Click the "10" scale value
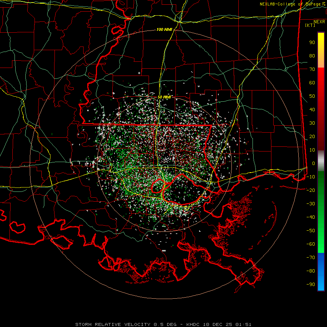The height and width of the screenshot is (327, 327). (x=312, y=150)
